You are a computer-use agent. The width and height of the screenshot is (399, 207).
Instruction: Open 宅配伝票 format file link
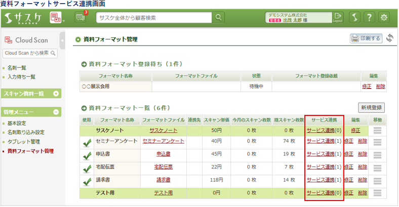[164, 167]
